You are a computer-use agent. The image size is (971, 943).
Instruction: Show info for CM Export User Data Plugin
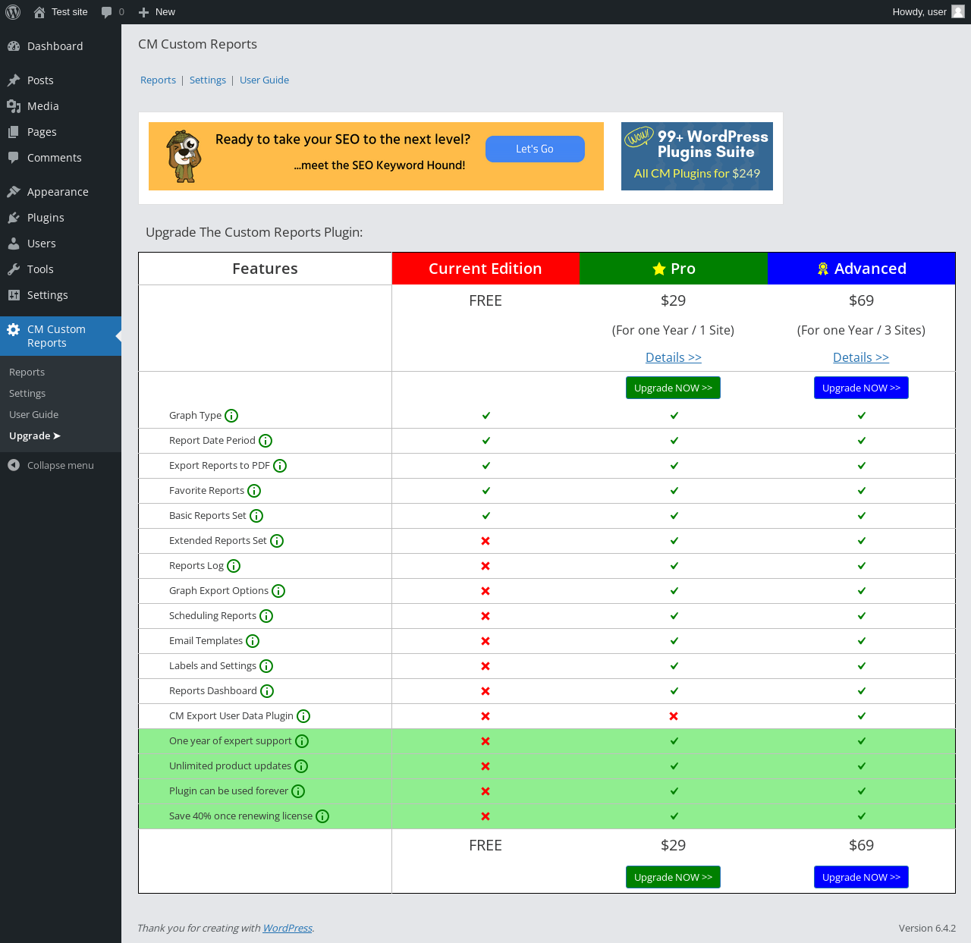303,716
